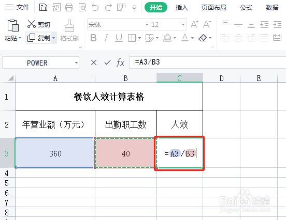
Task: Click the cell borders icon
Action: point(132,38)
